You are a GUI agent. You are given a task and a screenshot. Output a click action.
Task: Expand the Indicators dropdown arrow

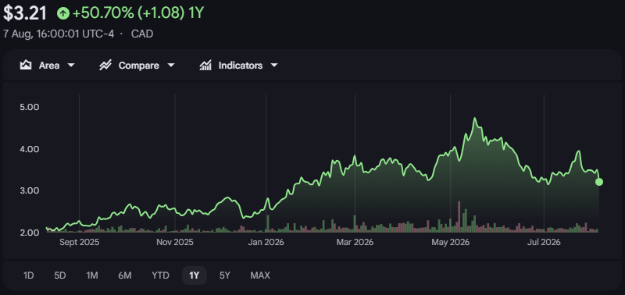274,66
